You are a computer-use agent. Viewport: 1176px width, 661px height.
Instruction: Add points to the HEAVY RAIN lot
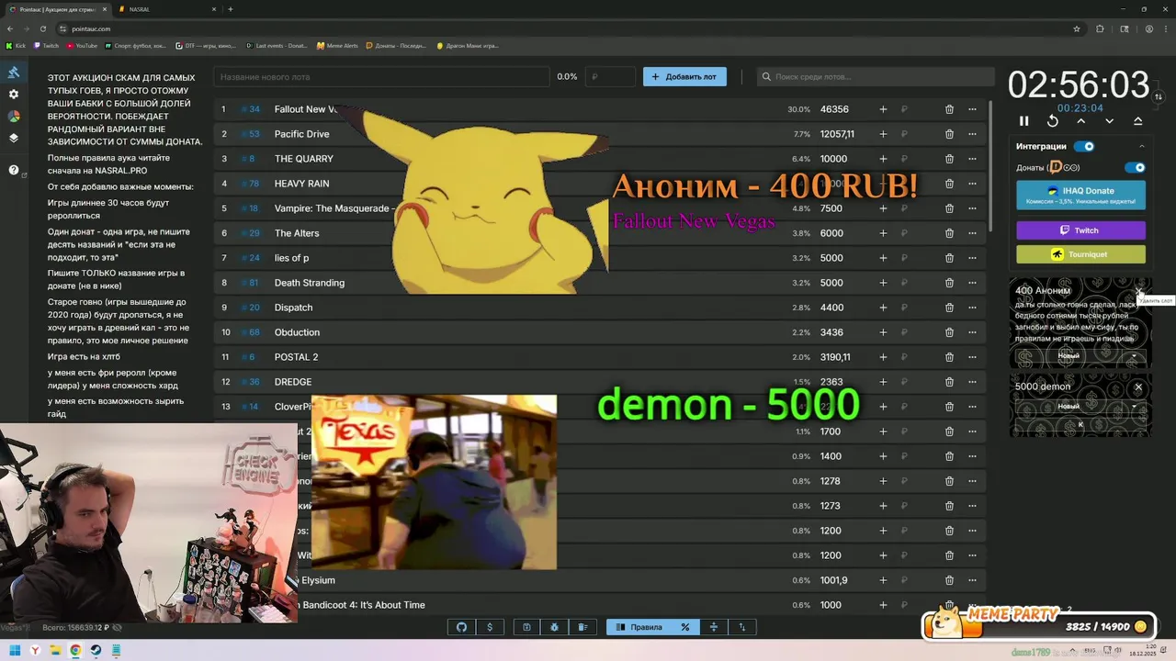[x=883, y=184]
